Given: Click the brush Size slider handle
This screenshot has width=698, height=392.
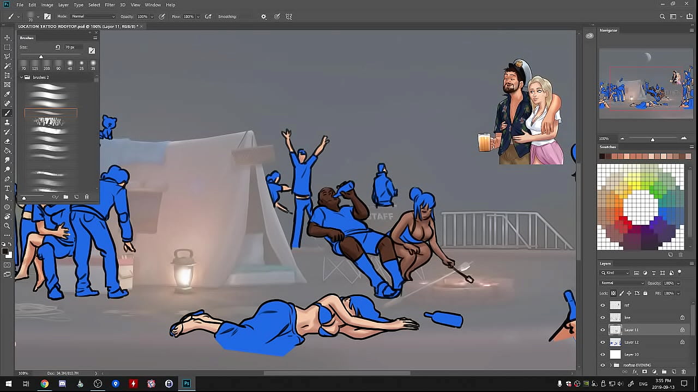Looking at the screenshot, I should [41, 57].
